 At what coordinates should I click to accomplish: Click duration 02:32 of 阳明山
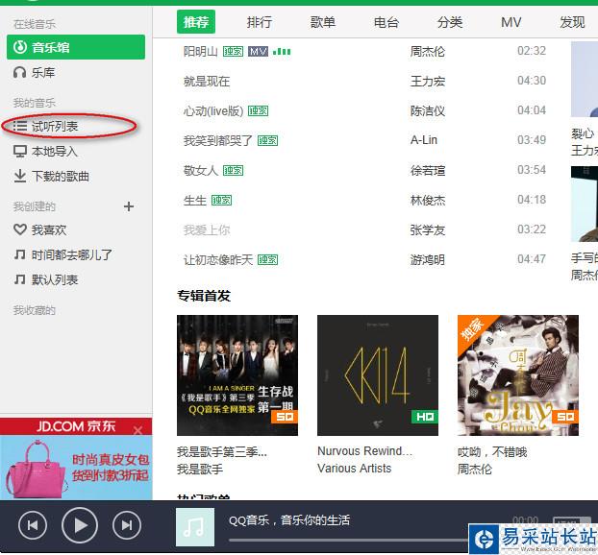[532, 51]
